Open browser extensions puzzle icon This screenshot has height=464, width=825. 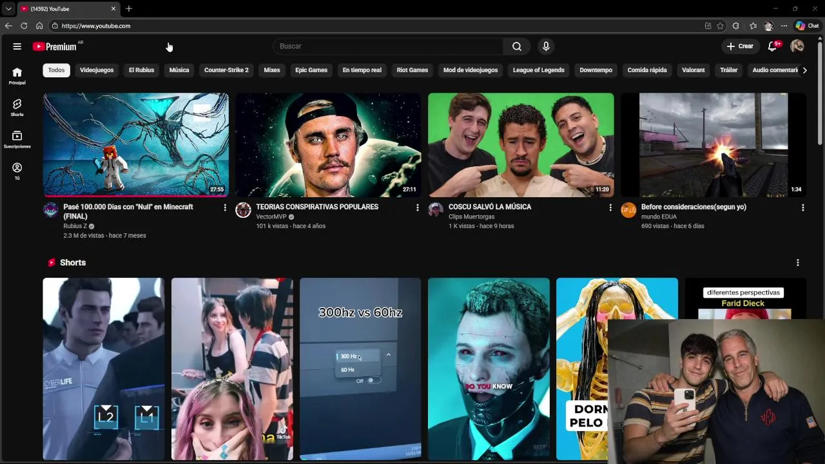736,26
